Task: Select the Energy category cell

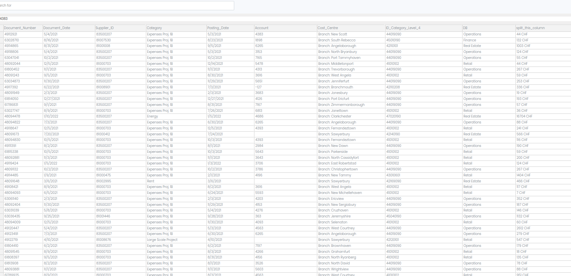Action: (153, 116)
